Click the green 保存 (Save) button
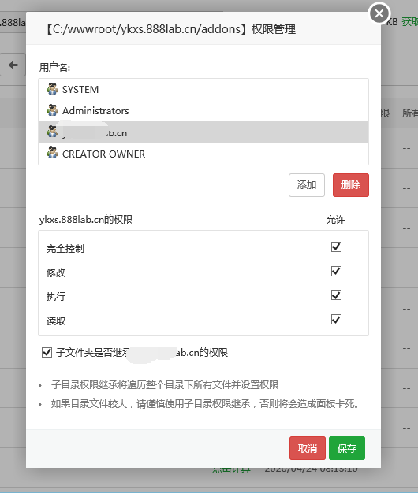 click(347, 448)
